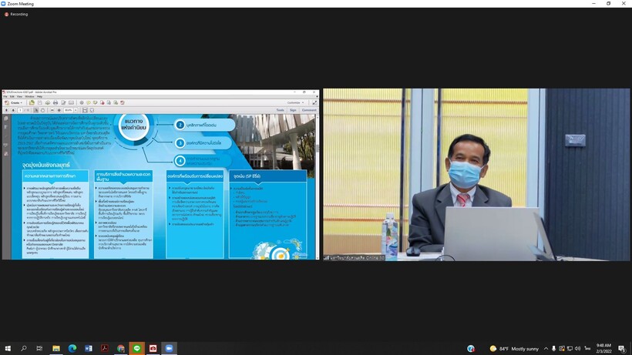This screenshot has height=355, width=632.
Task: Open the LINE app in taskbar
Action: click(136, 349)
